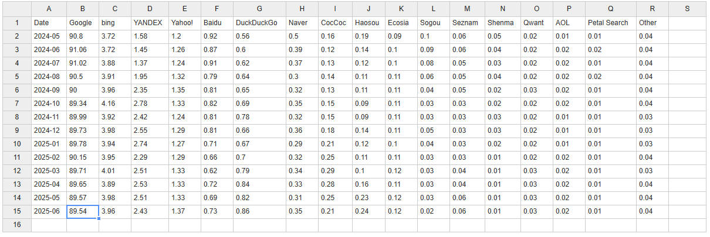This screenshot has height=237, width=710.
Task: Click the 'Baidu' header cell
Action: click(217, 23)
